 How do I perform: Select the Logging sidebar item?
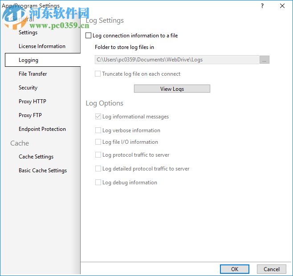pos(43,60)
